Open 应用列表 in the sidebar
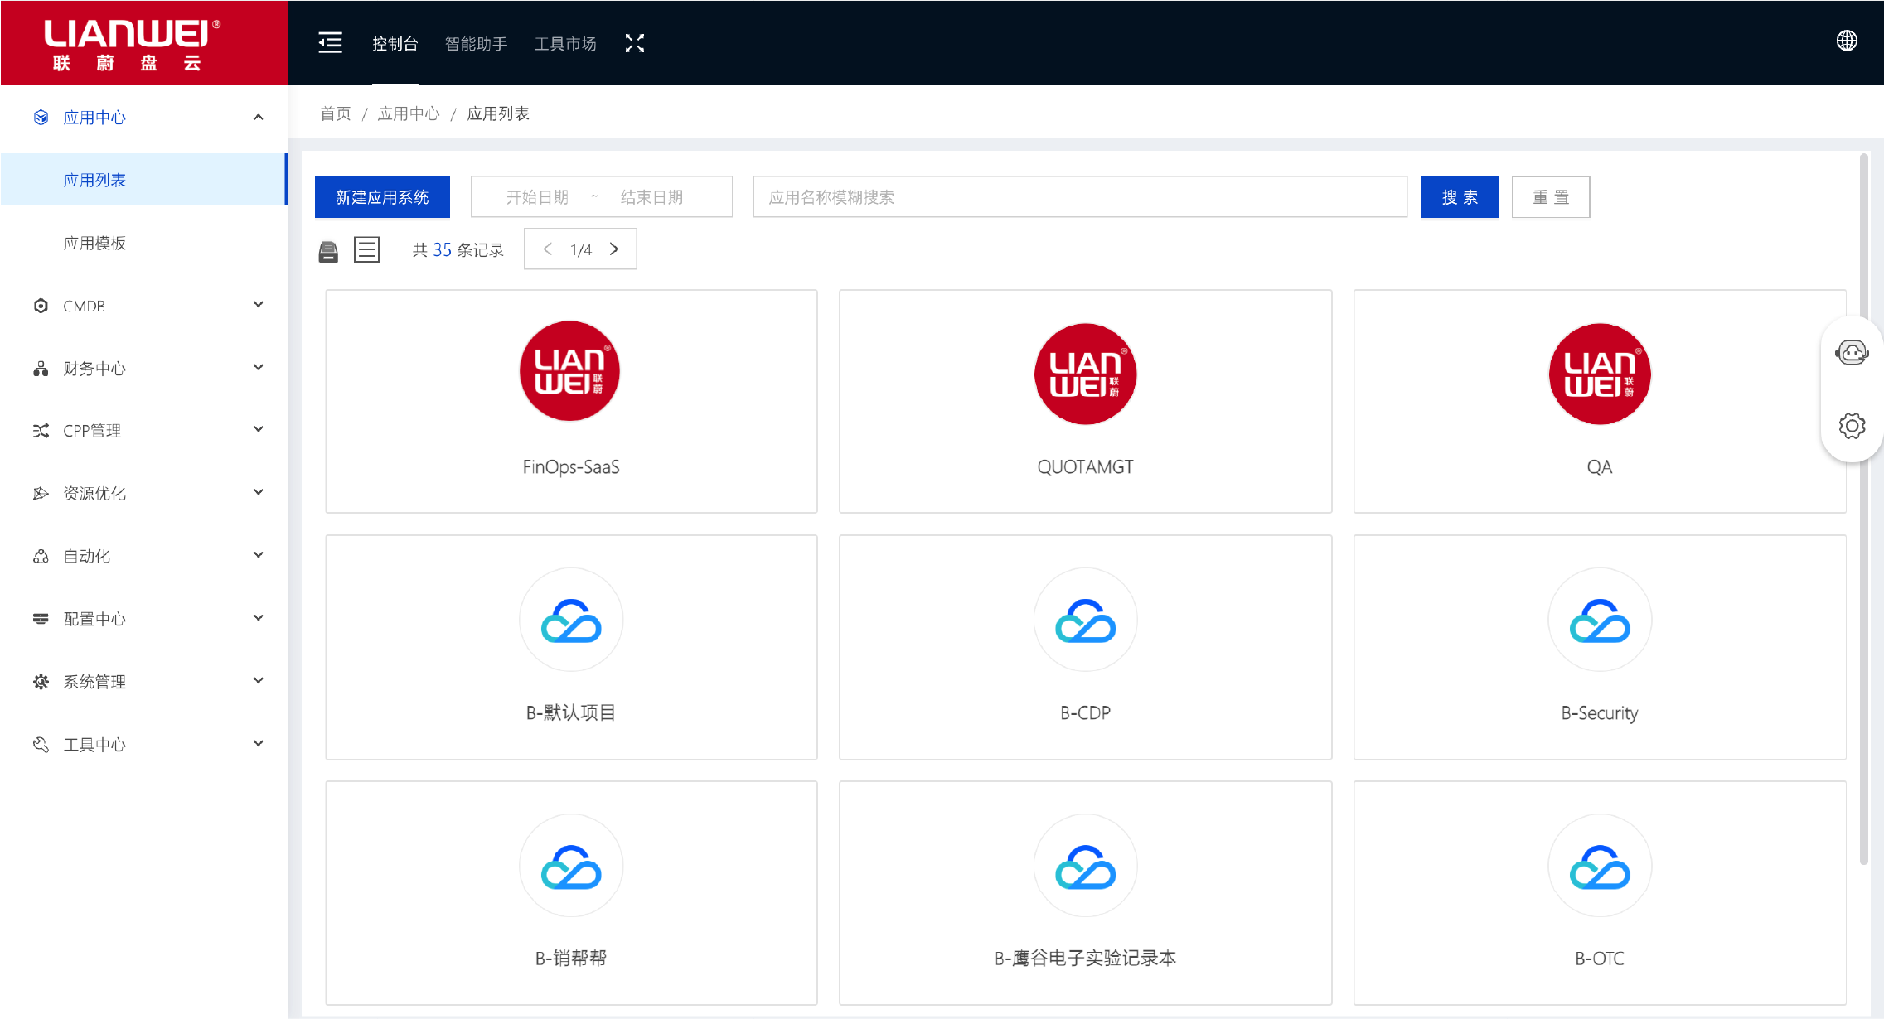This screenshot has width=1884, height=1019. (144, 180)
